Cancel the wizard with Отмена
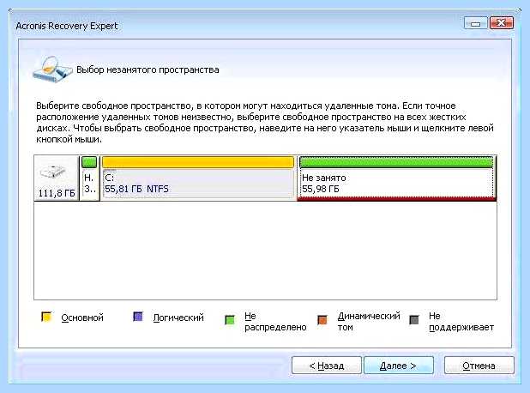Screen dimensions: 530x393 (479, 365)
